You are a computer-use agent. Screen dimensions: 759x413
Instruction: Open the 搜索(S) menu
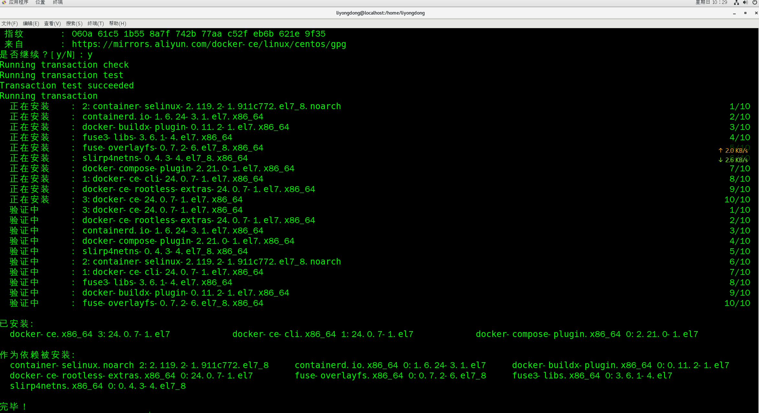74,23
